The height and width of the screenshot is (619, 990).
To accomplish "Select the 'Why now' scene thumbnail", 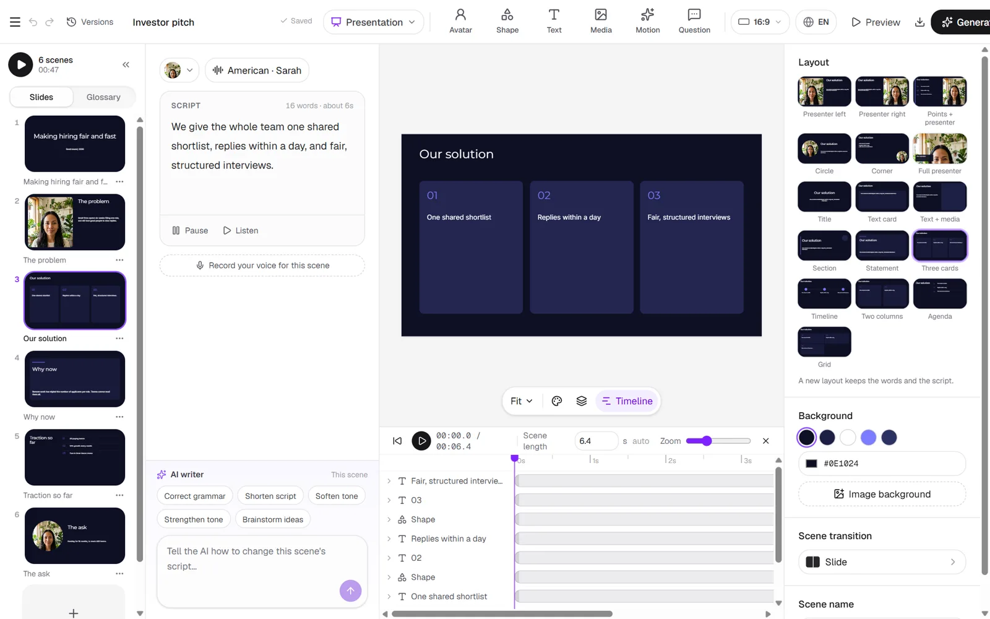I will (75, 379).
